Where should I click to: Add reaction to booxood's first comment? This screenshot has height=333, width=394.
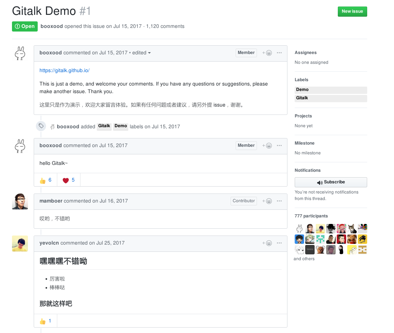coord(267,53)
